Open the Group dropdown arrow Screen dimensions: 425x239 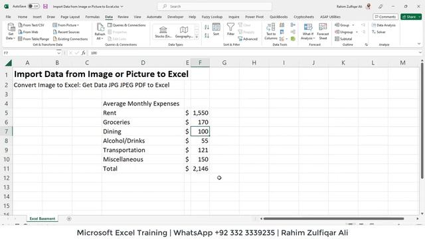click(x=353, y=25)
